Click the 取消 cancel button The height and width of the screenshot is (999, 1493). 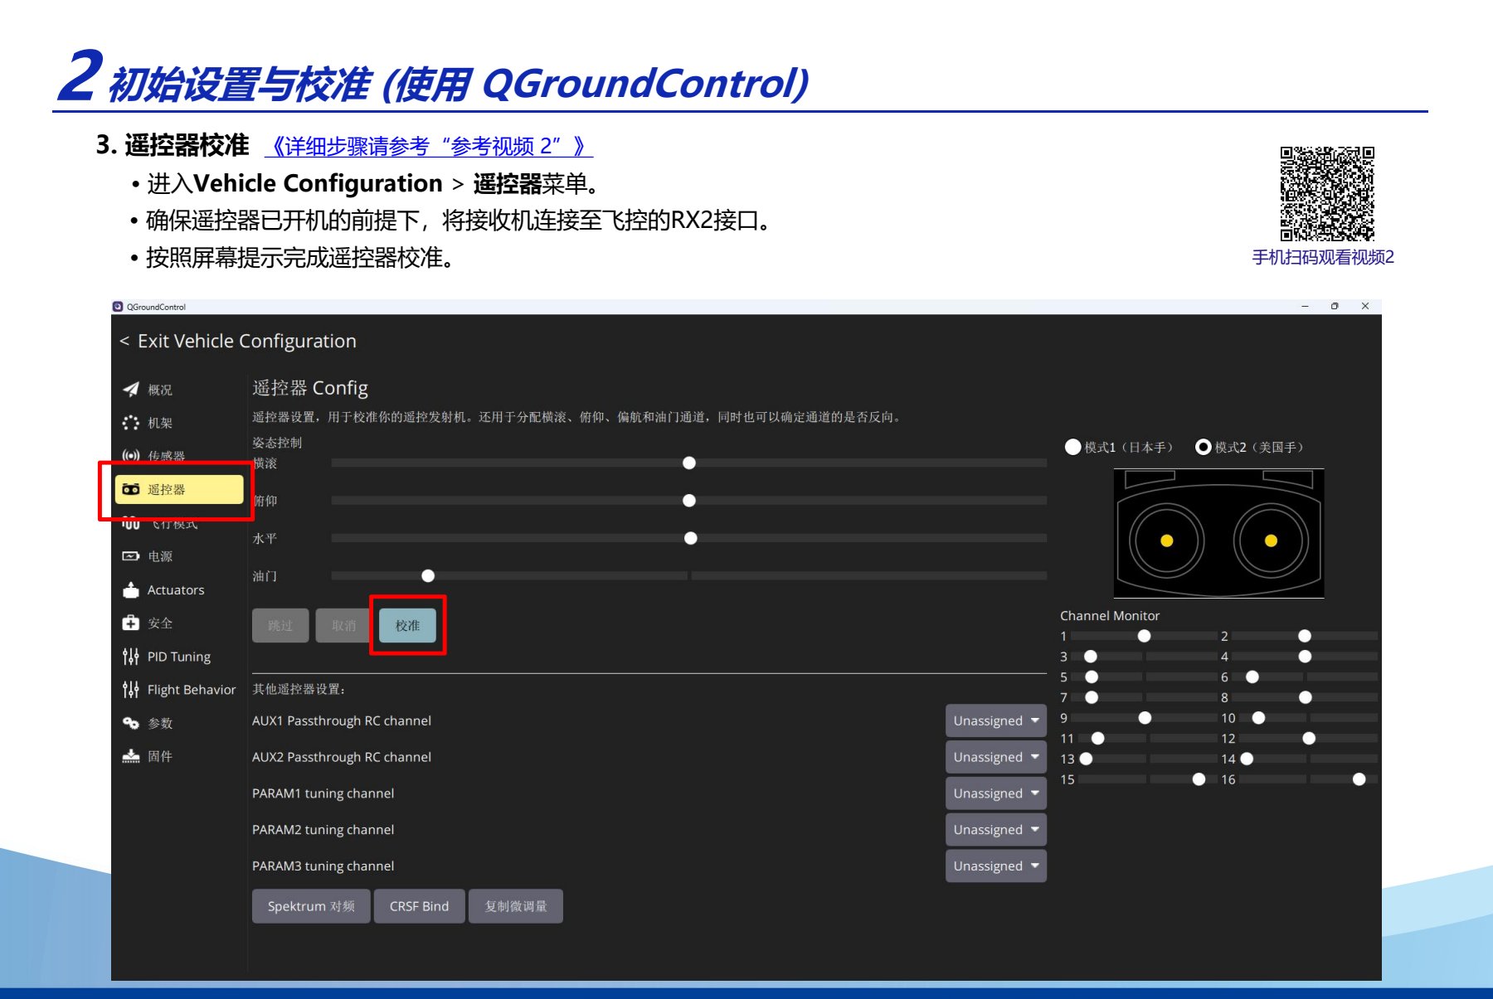click(344, 625)
